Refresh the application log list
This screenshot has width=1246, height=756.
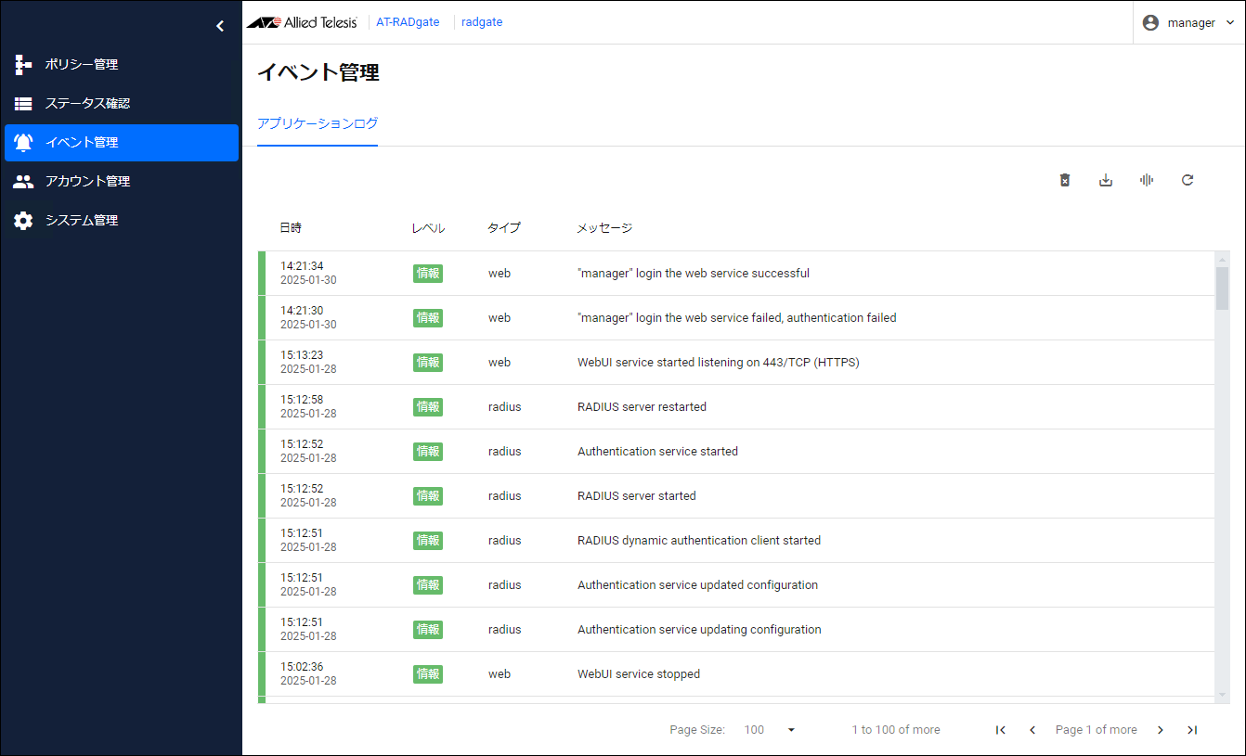coord(1188,180)
